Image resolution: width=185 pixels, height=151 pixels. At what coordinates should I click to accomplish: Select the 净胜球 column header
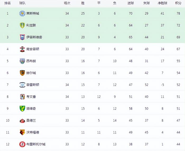click(163, 3)
